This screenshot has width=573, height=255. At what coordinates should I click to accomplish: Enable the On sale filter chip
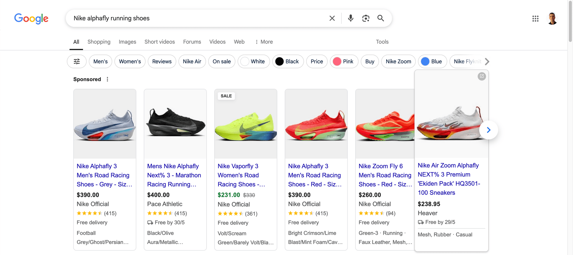[x=221, y=61]
